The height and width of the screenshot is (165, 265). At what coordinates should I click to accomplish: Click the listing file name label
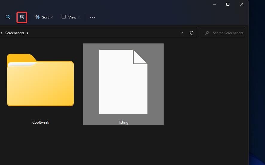click(x=123, y=122)
